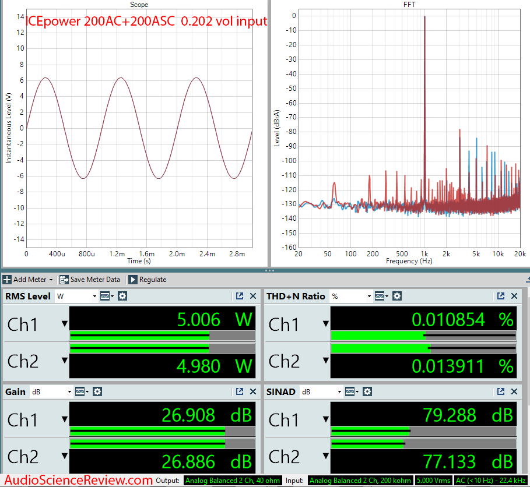Viewport: 530px width, 487px height.
Task: Click the RMS Level Ch2 bargraph
Action: [x=162, y=348]
